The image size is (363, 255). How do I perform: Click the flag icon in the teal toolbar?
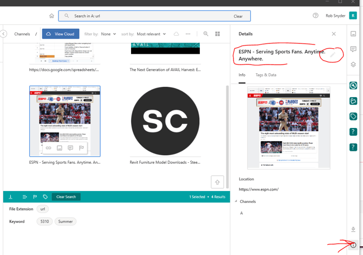coord(35,197)
